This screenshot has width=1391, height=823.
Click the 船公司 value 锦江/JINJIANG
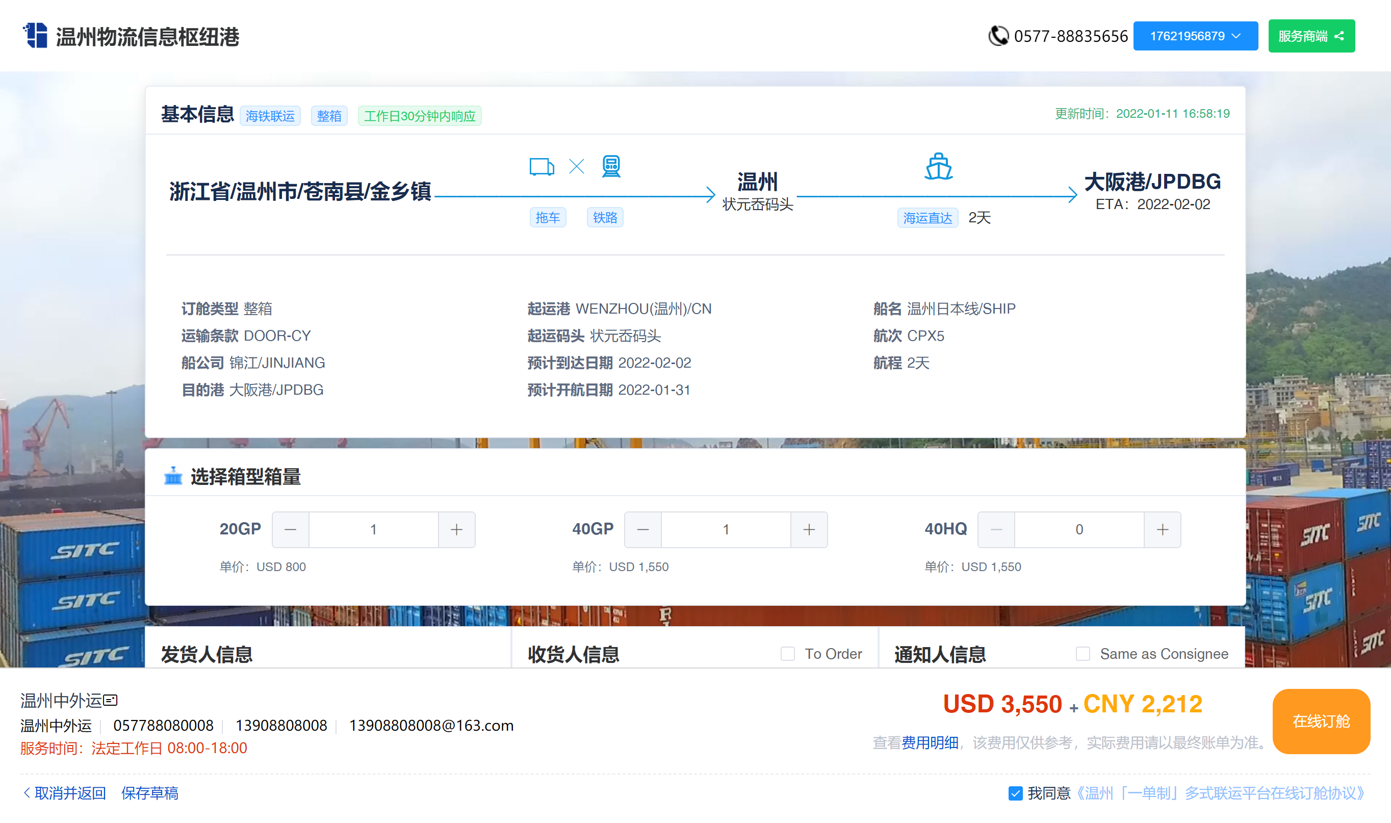(277, 363)
